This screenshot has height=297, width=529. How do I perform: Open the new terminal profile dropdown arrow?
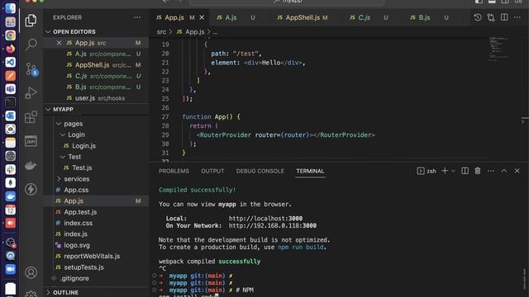[x=453, y=171]
